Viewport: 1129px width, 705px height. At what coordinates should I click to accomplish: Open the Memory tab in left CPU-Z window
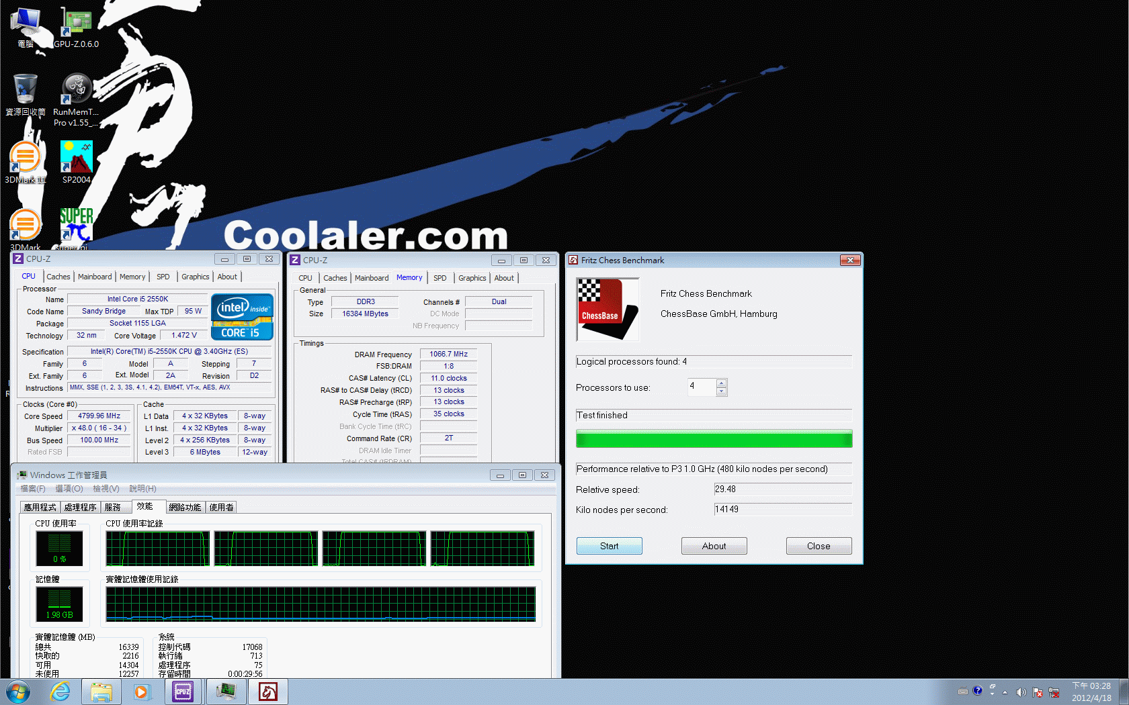pyautogui.click(x=132, y=277)
